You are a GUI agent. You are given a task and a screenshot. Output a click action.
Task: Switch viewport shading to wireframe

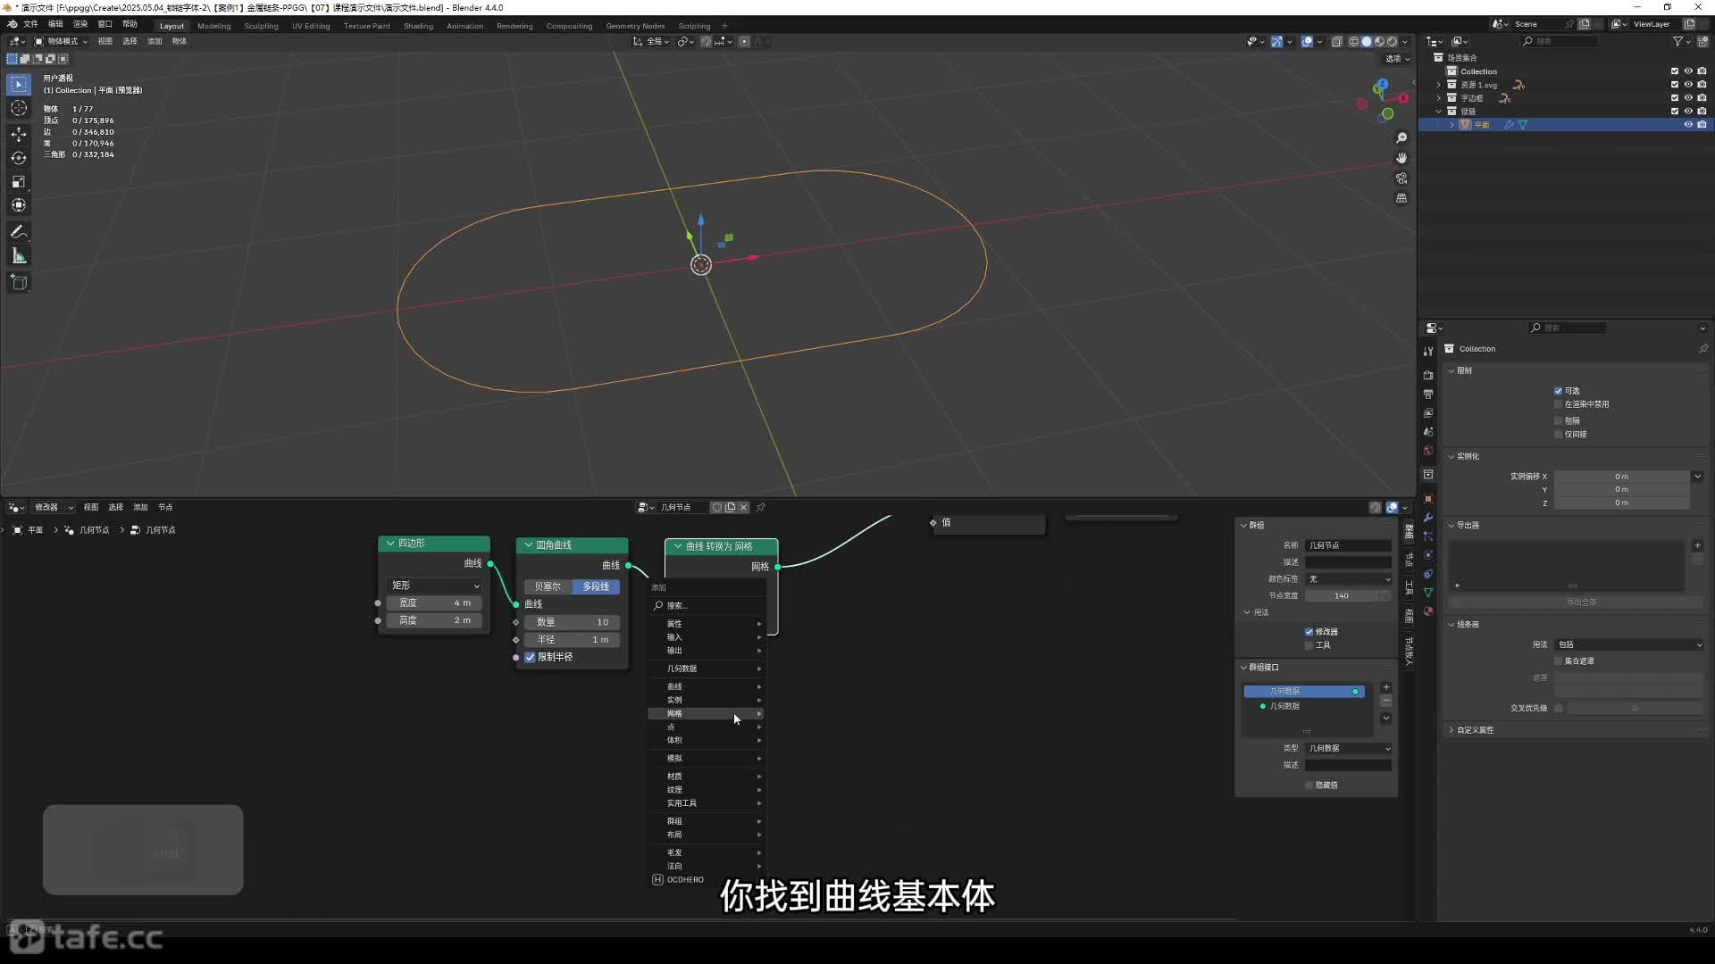1353,41
